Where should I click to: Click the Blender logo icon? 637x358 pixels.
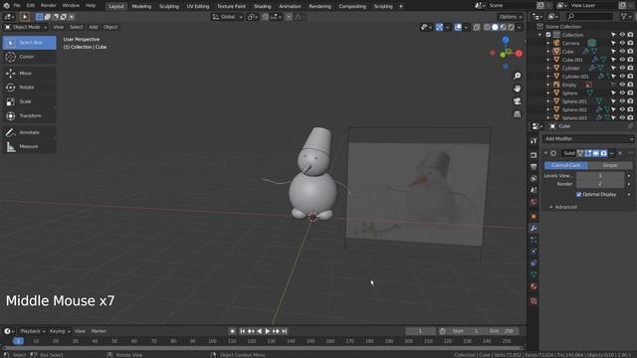click(6, 6)
